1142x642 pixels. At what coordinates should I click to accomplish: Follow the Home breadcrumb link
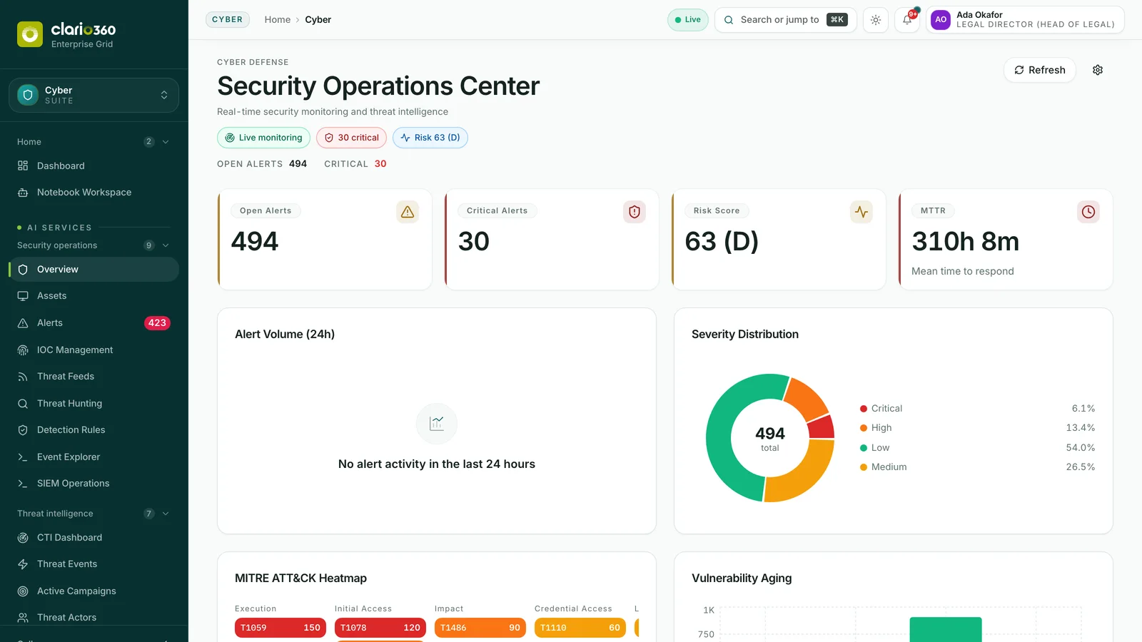277,20
